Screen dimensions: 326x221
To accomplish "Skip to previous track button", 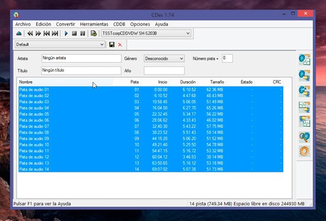I will click(x=46, y=33).
